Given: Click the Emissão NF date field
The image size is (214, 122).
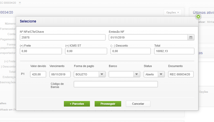Looking at the screenshot, I should point(148,37).
